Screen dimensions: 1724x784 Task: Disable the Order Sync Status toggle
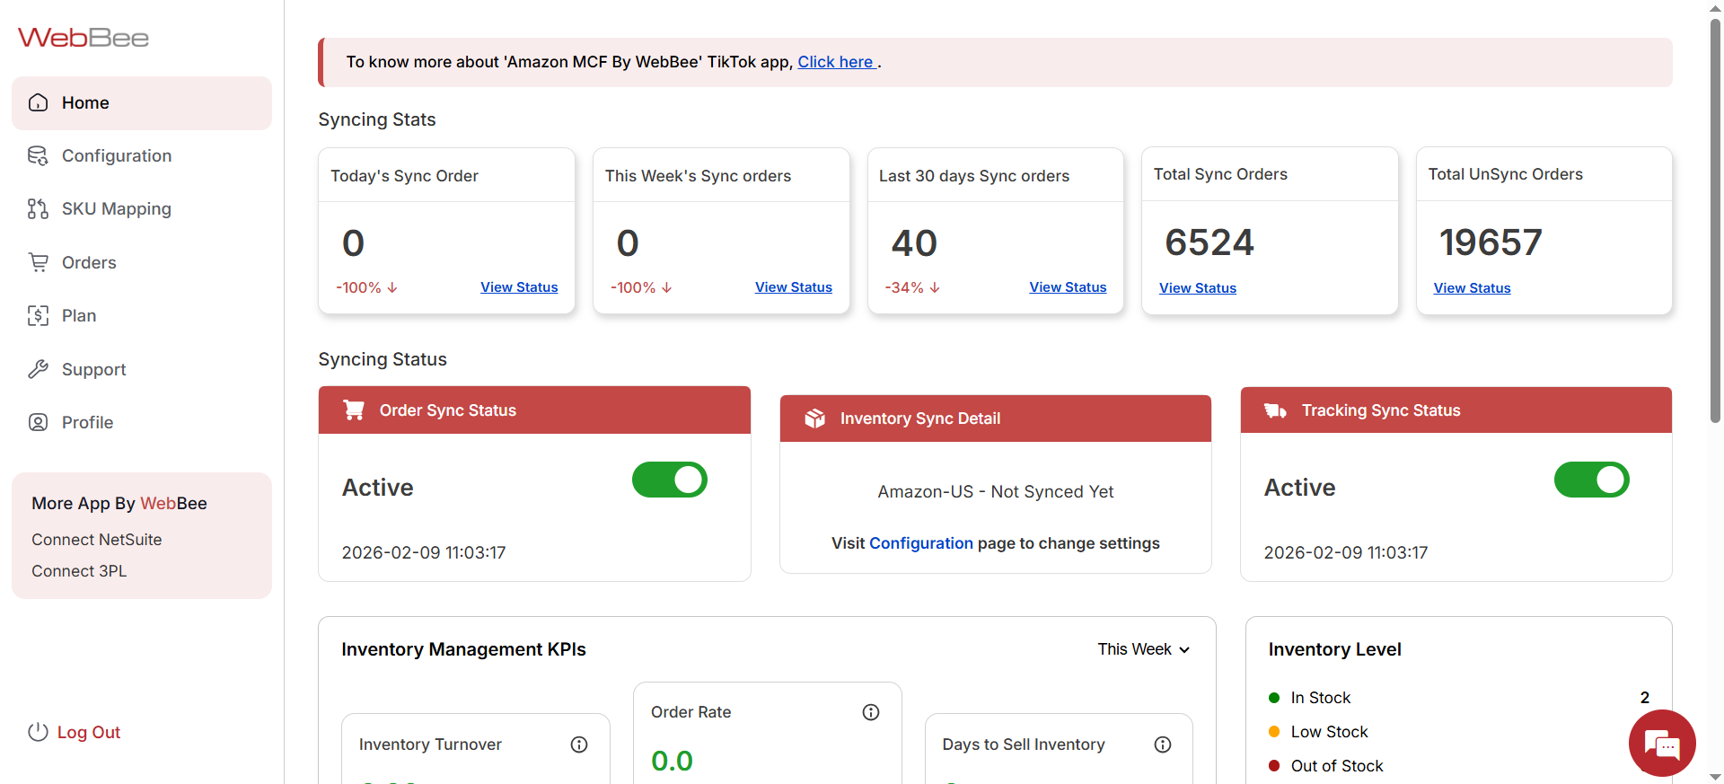pos(669,480)
